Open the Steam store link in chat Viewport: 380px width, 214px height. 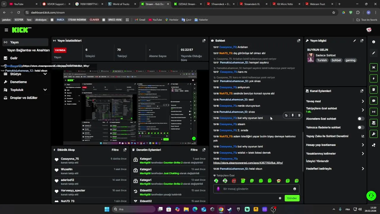248,163
